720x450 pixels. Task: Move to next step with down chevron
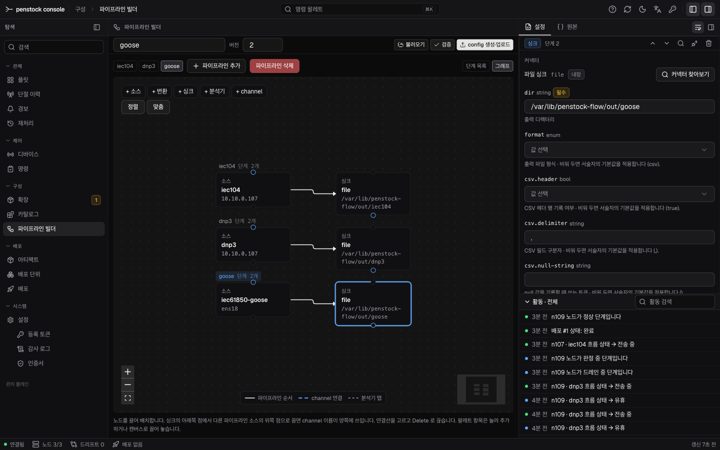tap(666, 43)
